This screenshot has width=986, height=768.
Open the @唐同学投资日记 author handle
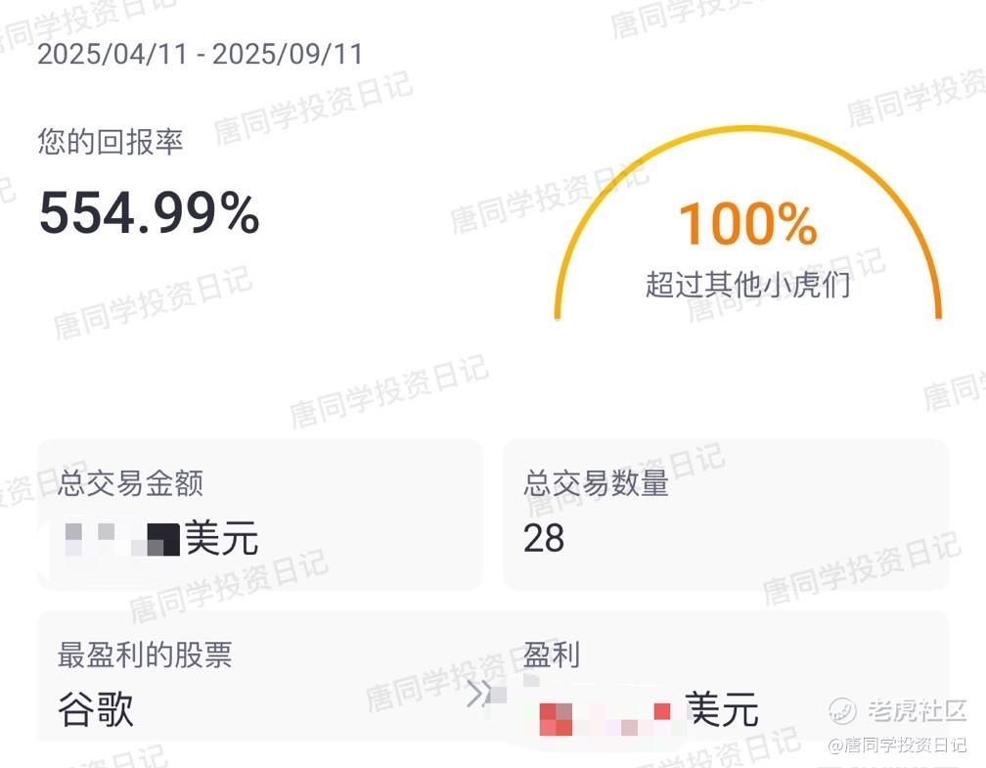(897, 745)
